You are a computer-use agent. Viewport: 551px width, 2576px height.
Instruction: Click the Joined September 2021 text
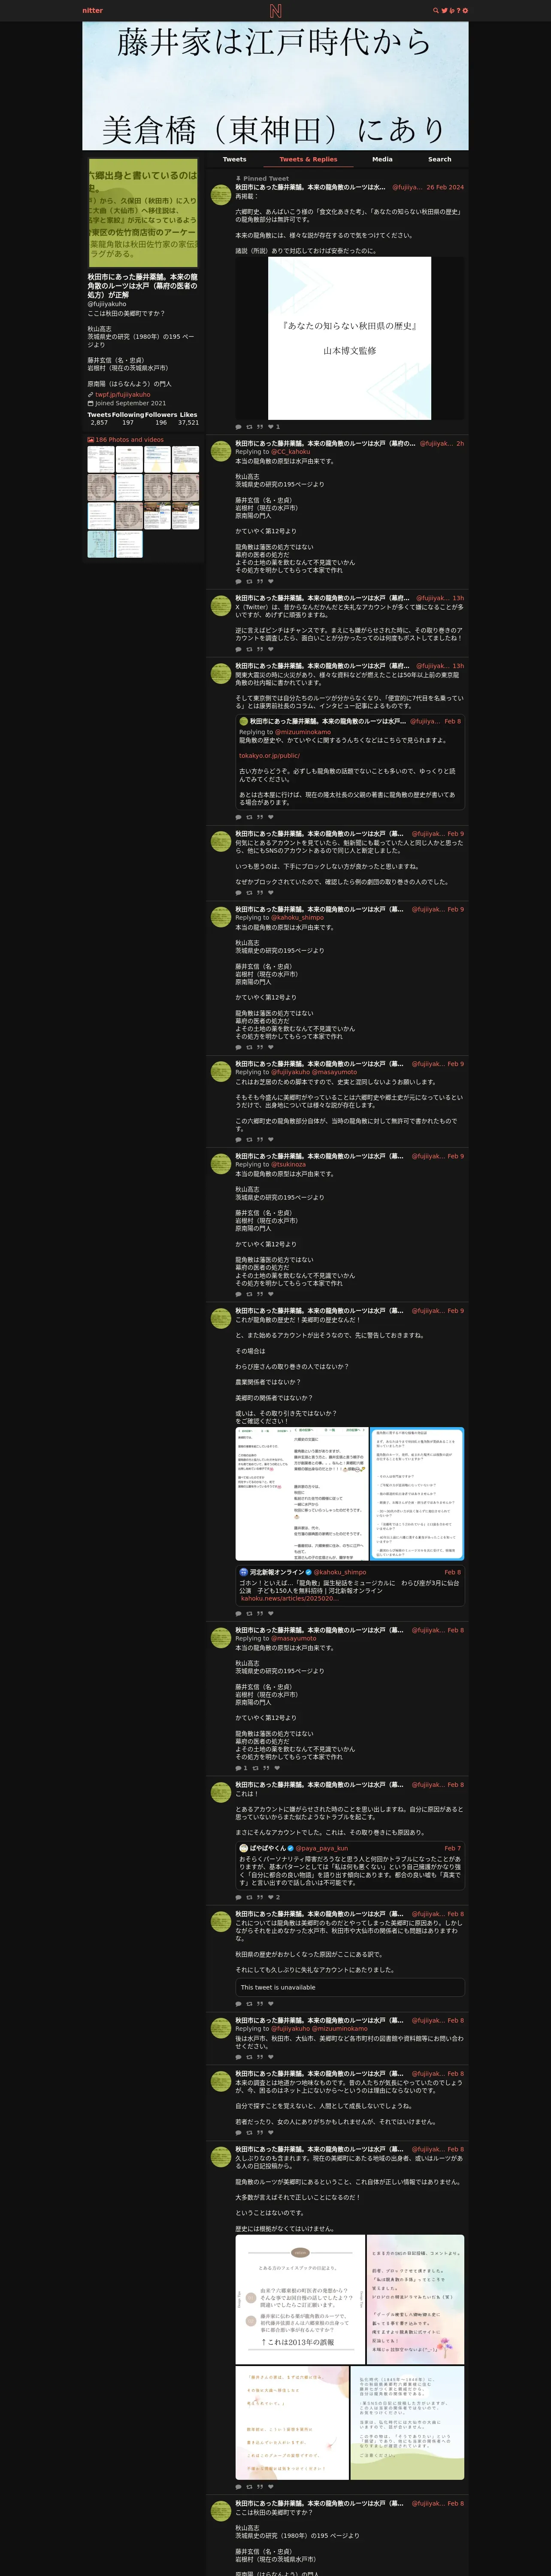pos(131,403)
